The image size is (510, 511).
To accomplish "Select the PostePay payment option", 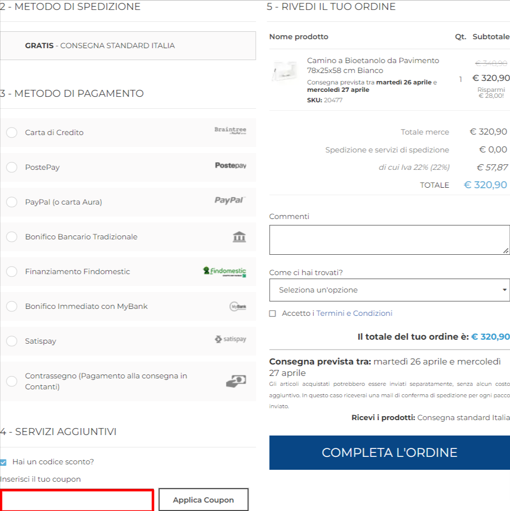I will point(12,167).
